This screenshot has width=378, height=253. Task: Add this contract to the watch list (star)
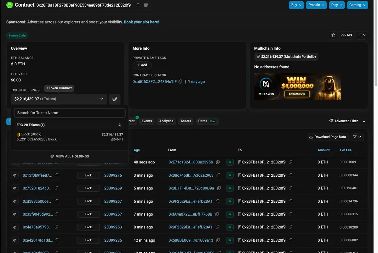tap(333, 35)
